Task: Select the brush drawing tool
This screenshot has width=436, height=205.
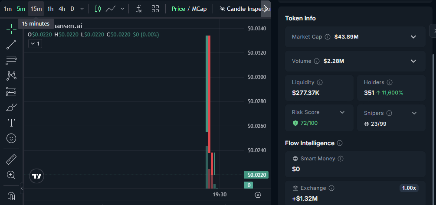Action: [11, 107]
